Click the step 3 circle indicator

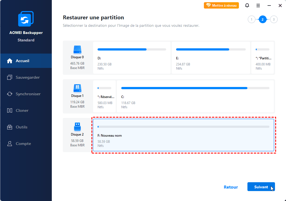coord(274,19)
